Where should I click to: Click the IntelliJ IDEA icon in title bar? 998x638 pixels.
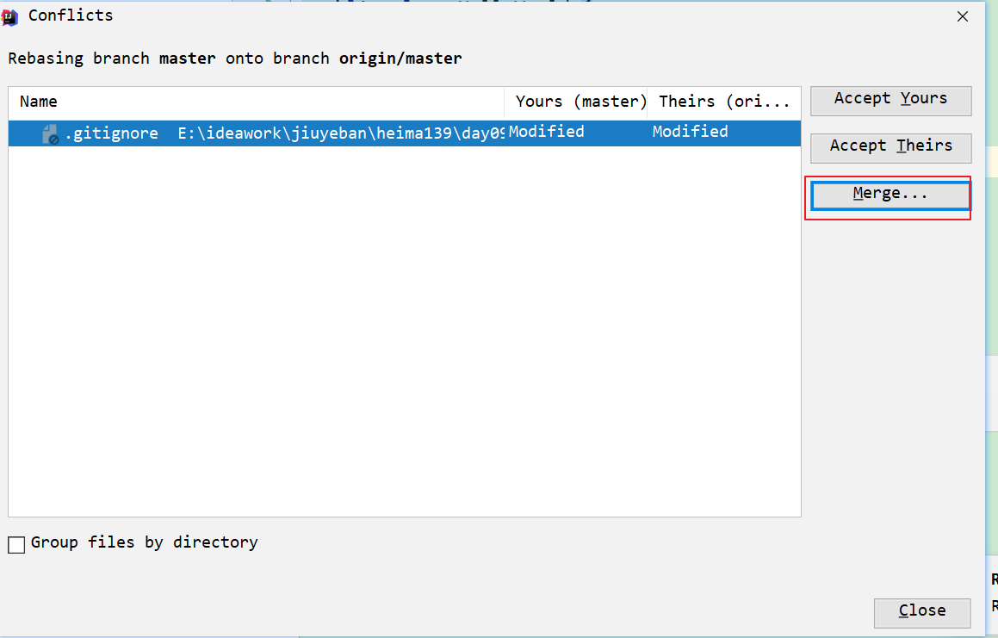[10, 16]
